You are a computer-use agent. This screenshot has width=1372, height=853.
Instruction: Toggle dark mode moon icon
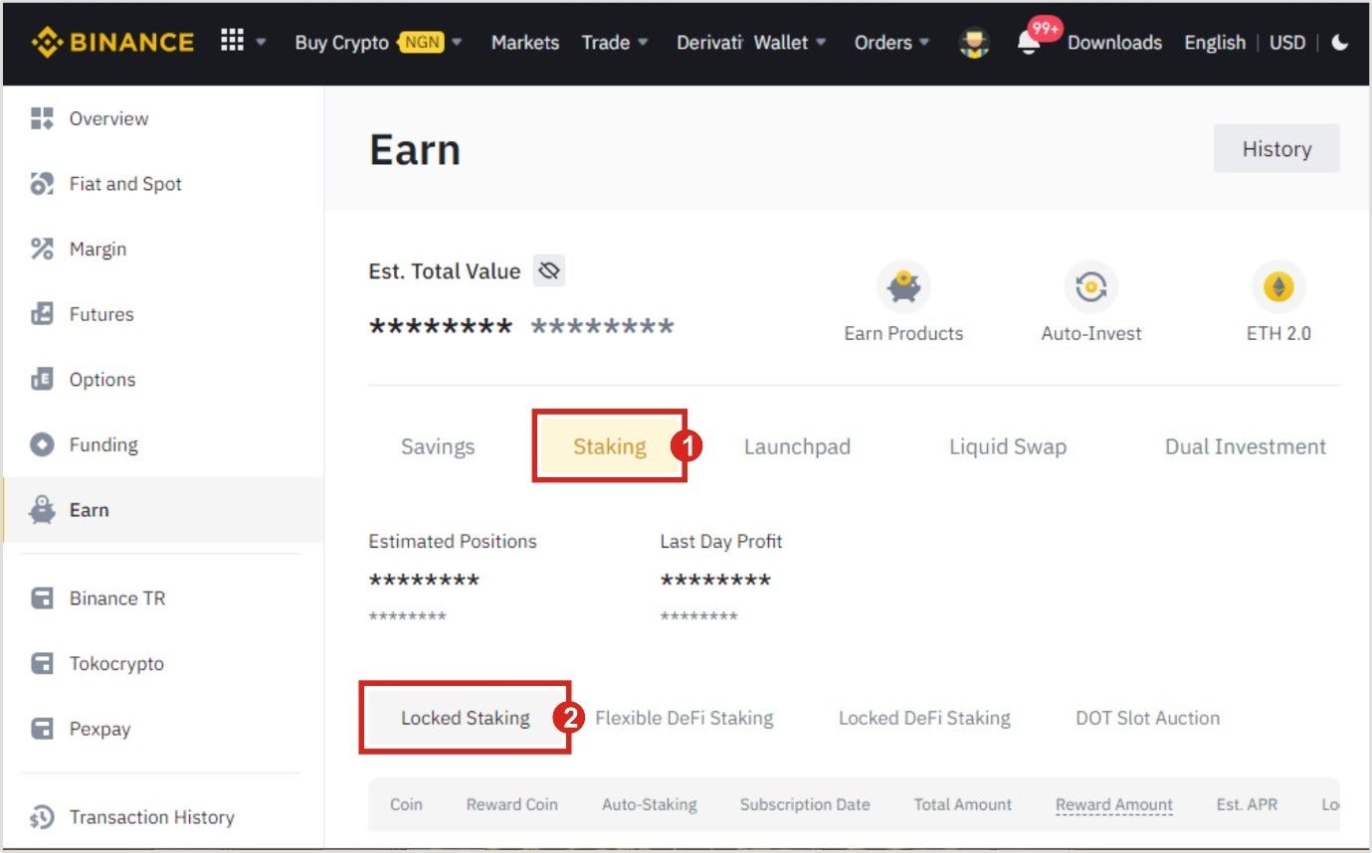(1340, 43)
